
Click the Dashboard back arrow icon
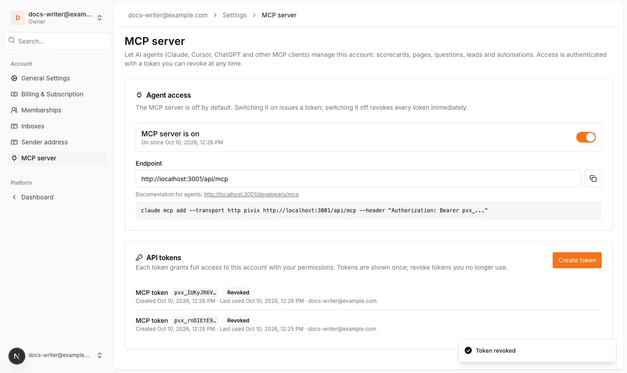[x=14, y=197]
